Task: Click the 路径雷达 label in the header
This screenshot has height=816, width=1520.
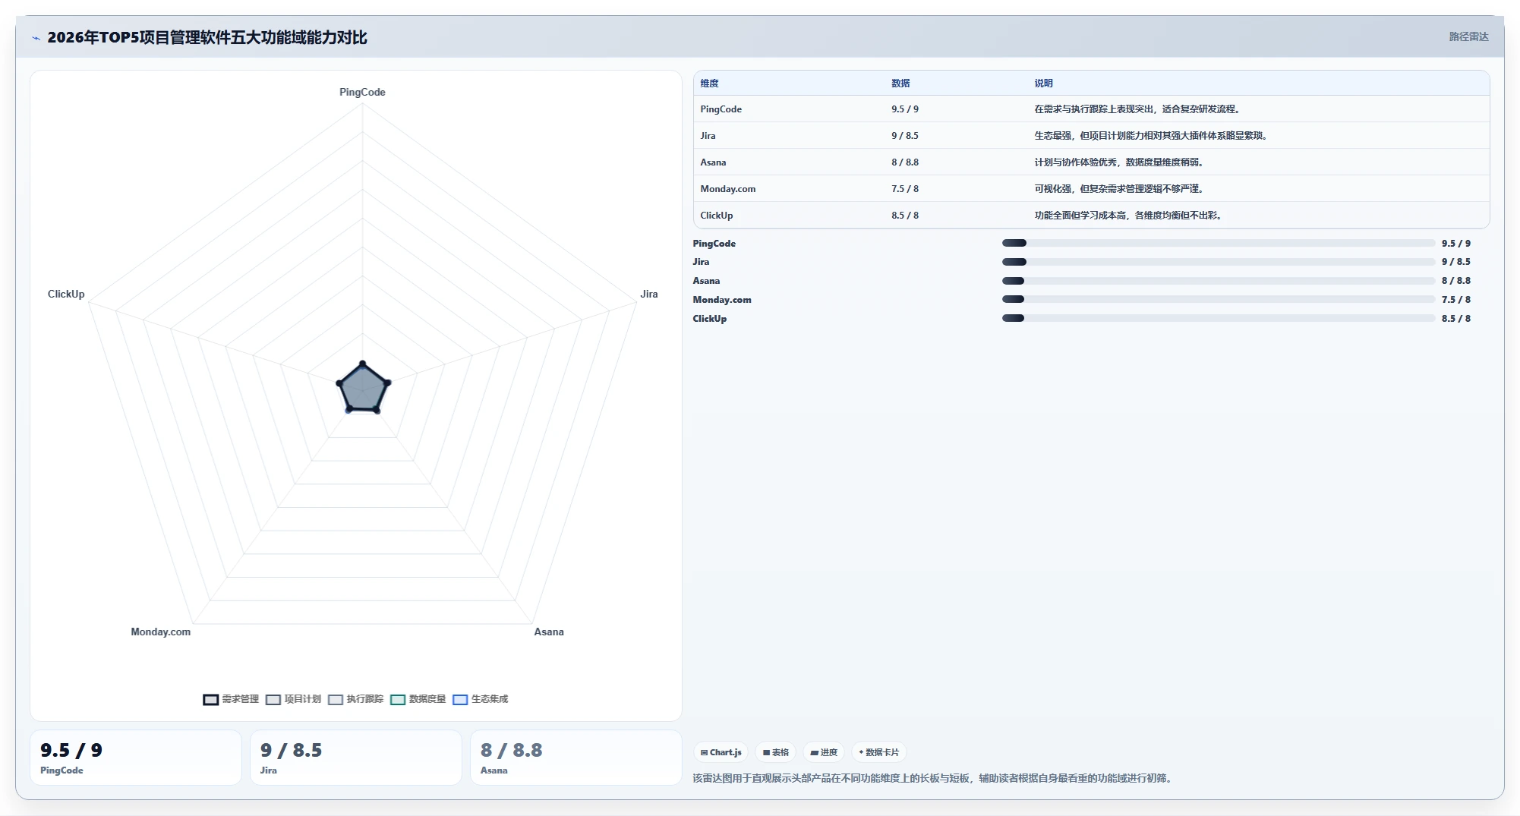Action: pyautogui.click(x=1468, y=36)
